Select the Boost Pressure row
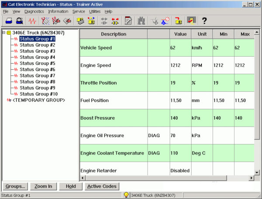This screenshot has height=199, width=262. tap(167, 118)
